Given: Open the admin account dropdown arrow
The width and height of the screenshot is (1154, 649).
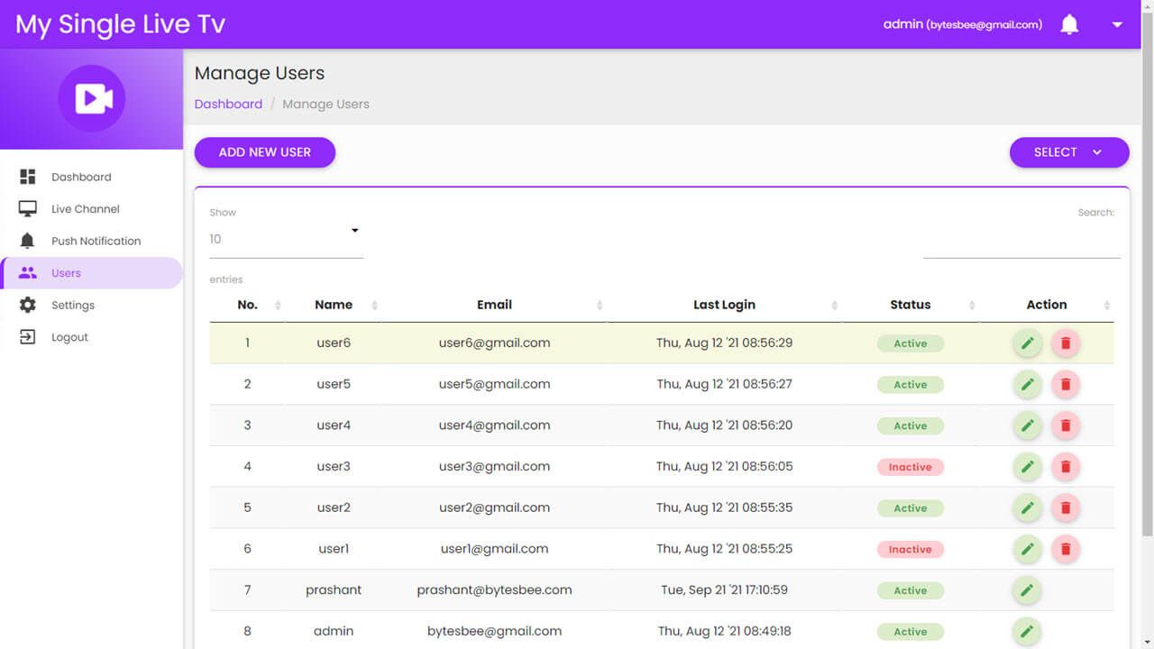Looking at the screenshot, I should tap(1117, 25).
